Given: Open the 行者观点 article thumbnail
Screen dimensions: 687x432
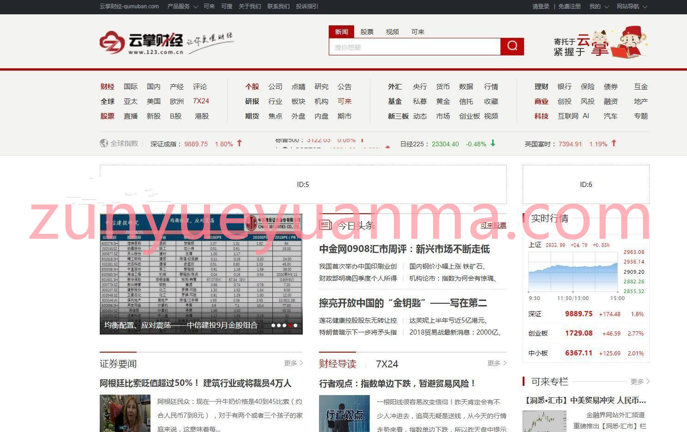Looking at the screenshot, I should click(344, 414).
